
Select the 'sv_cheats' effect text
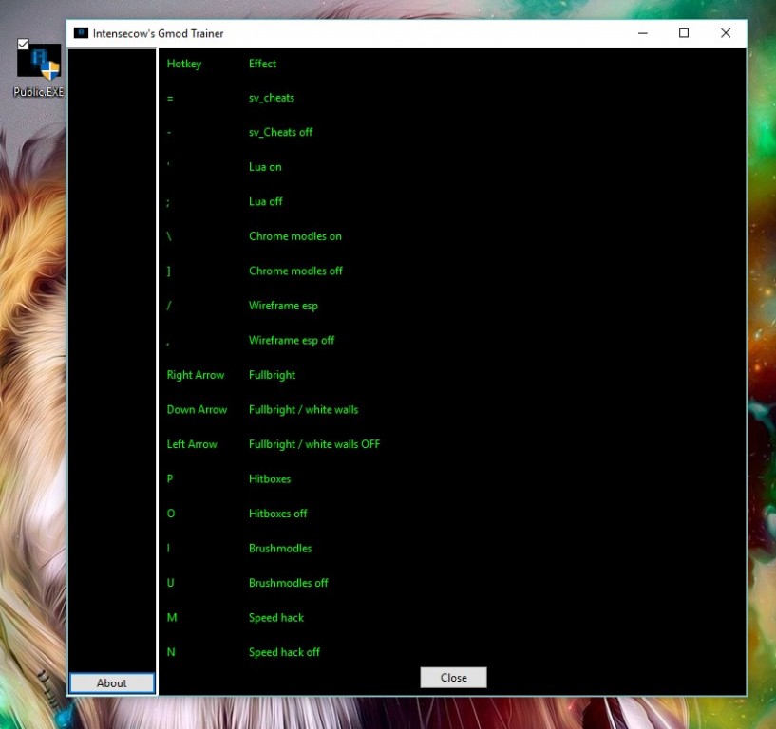272,98
